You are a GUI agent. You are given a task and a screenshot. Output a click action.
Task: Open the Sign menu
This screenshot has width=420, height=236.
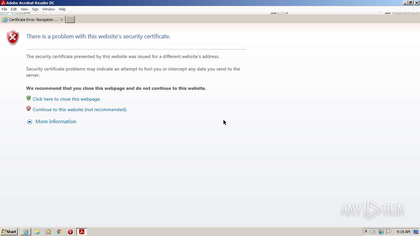pos(35,9)
